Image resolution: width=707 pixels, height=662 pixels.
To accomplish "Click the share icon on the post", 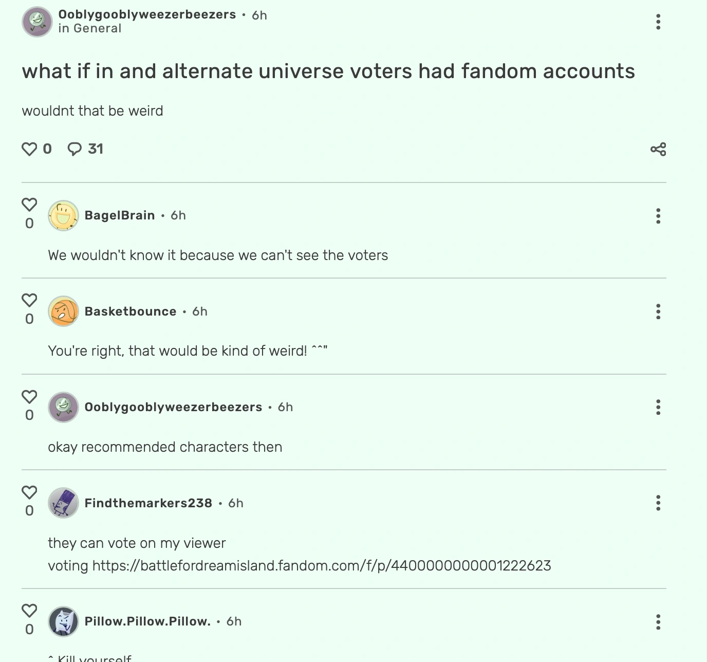I will tap(658, 150).
